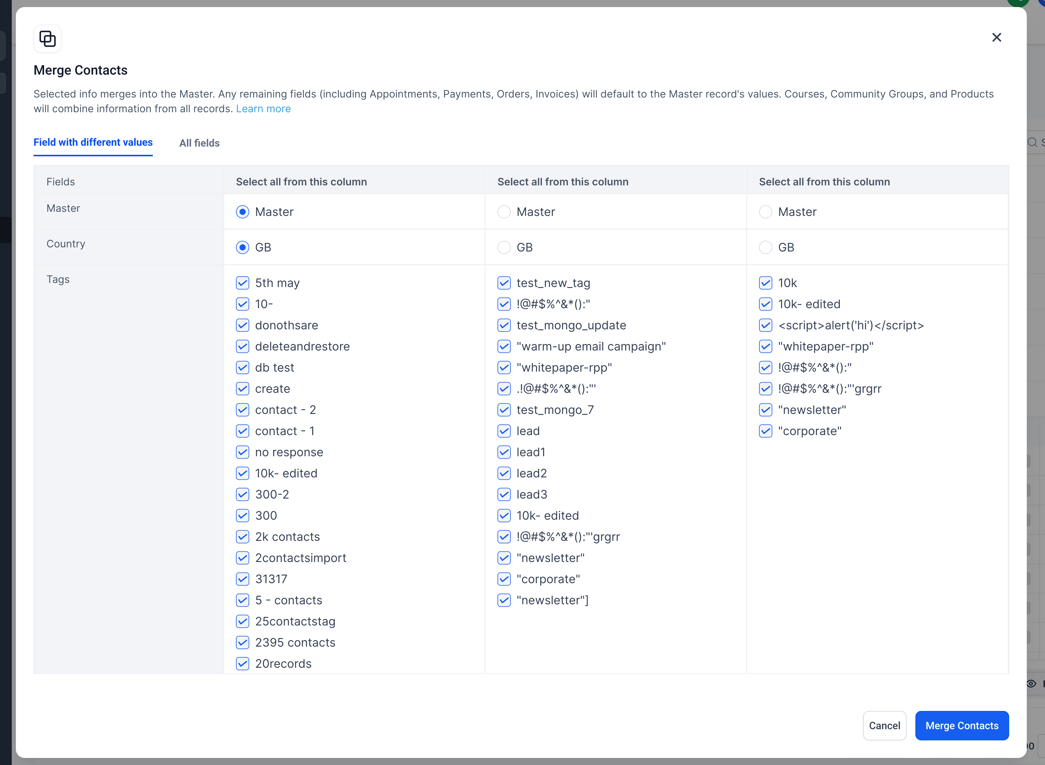Close the Merge Contacts dialog

pyautogui.click(x=996, y=38)
